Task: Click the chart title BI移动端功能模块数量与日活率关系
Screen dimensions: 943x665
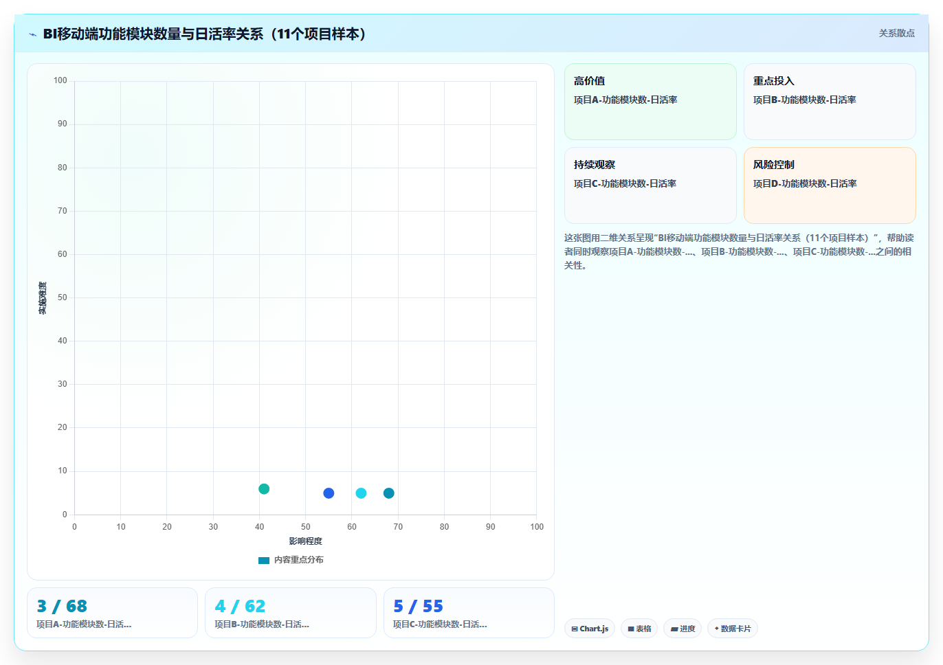Action: click(205, 34)
